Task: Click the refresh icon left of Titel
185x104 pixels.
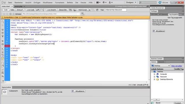Action: coord(97,10)
